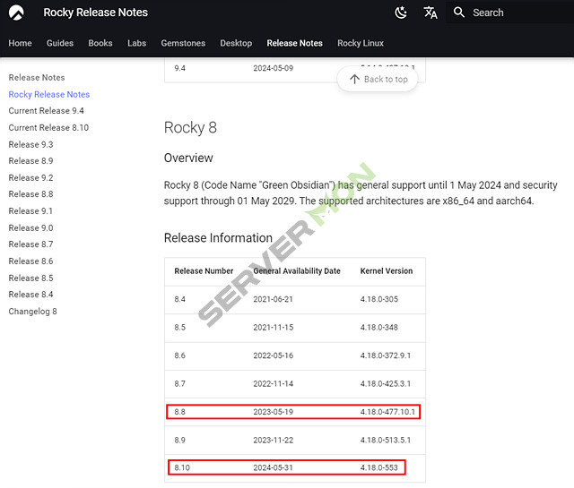This screenshot has width=574, height=488.
Task: Click the Release Notes sidebar section title
Action: click(x=37, y=78)
